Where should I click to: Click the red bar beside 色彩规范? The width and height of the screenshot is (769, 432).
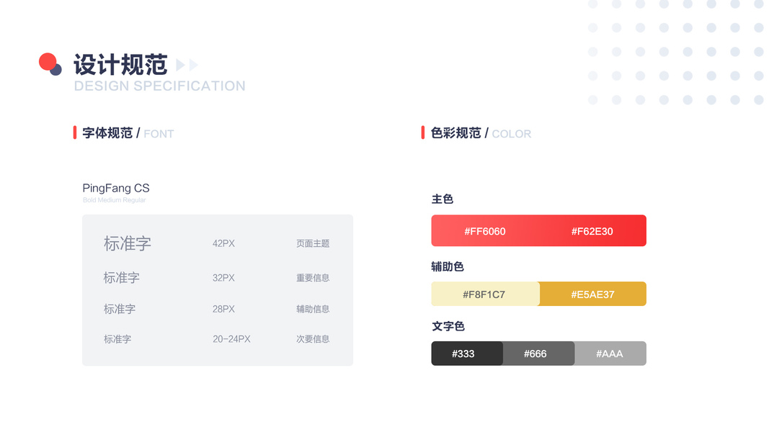point(423,132)
